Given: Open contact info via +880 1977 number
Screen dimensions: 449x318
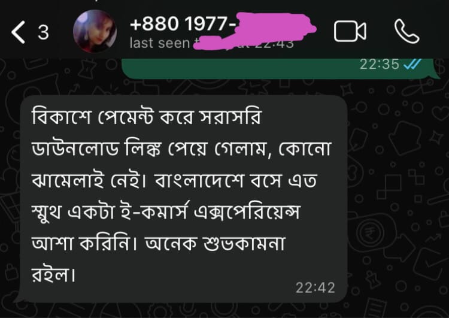Looking at the screenshot, I should coord(183,23).
